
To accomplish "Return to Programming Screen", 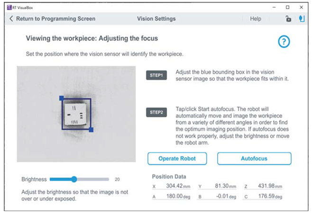I will (x=55, y=19).
